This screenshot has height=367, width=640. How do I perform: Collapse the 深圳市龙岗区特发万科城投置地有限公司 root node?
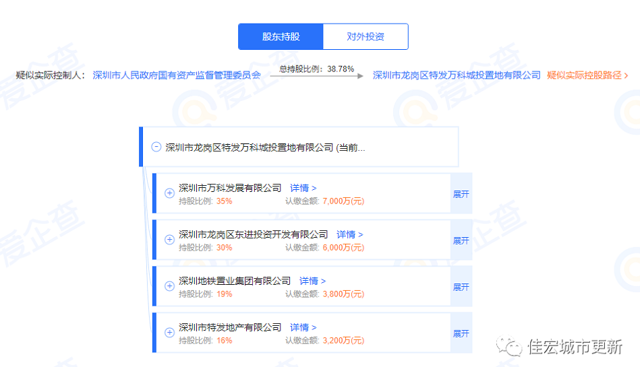click(x=156, y=147)
